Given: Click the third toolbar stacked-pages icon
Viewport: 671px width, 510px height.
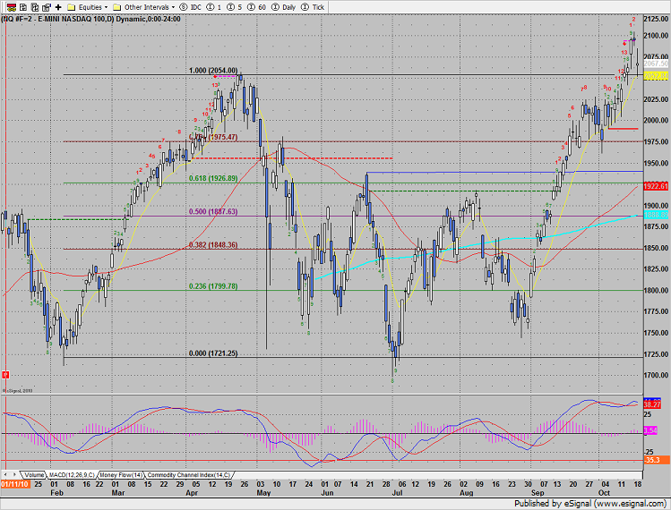Looking at the screenshot, I should [x=35, y=7].
